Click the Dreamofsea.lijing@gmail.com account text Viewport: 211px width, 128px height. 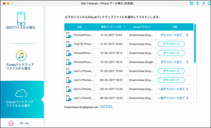81,107
